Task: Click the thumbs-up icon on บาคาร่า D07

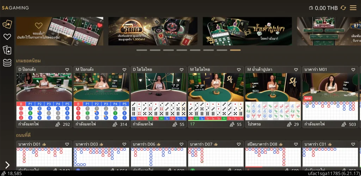Action: coord(216,144)
